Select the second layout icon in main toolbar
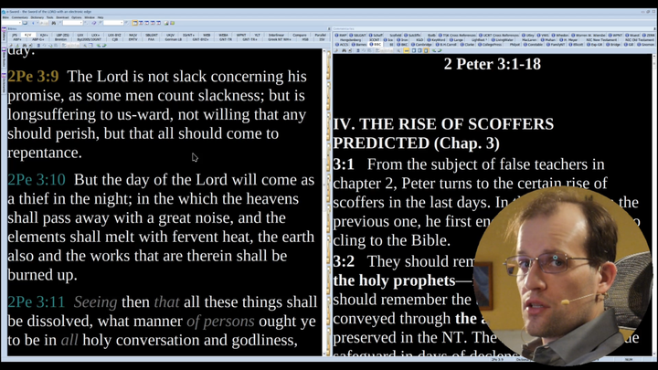 pyautogui.click(x=141, y=23)
